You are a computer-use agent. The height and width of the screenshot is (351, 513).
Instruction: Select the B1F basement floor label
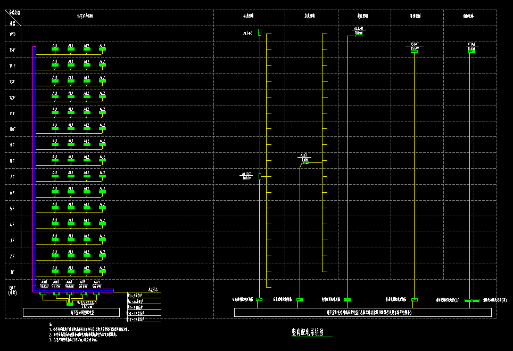pyautogui.click(x=12, y=290)
